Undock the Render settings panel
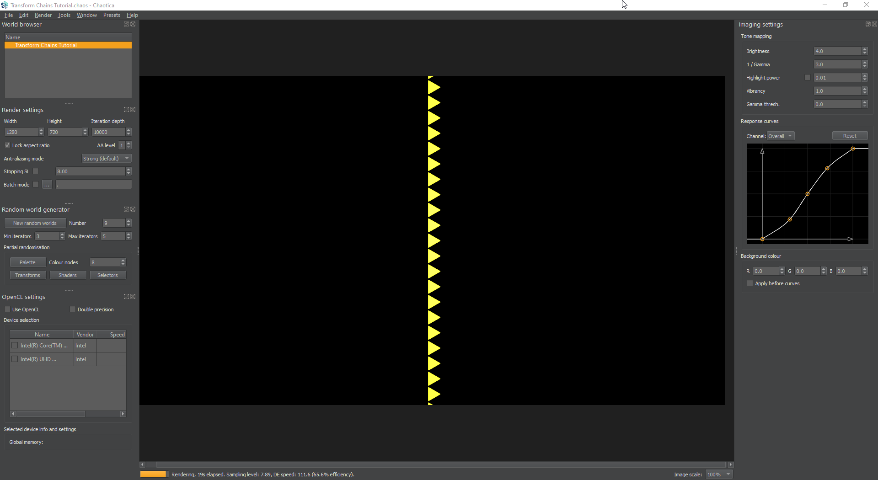 click(126, 110)
